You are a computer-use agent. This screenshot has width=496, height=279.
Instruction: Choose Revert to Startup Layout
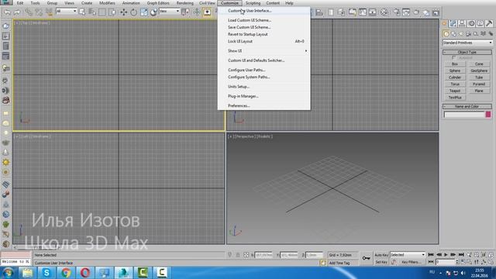click(x=264, y=34)
